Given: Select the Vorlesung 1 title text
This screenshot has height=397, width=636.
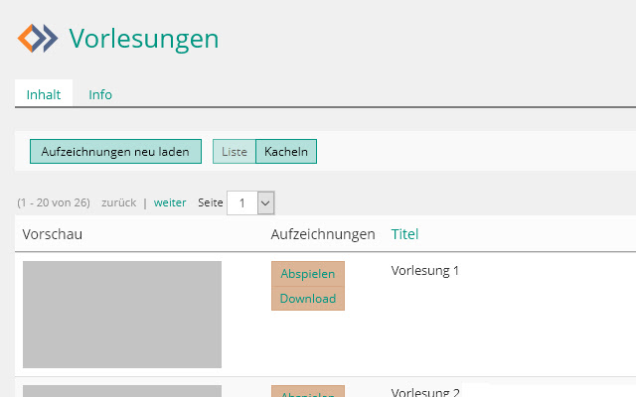Looking at the screenshot, I should (x=424, y=271).
